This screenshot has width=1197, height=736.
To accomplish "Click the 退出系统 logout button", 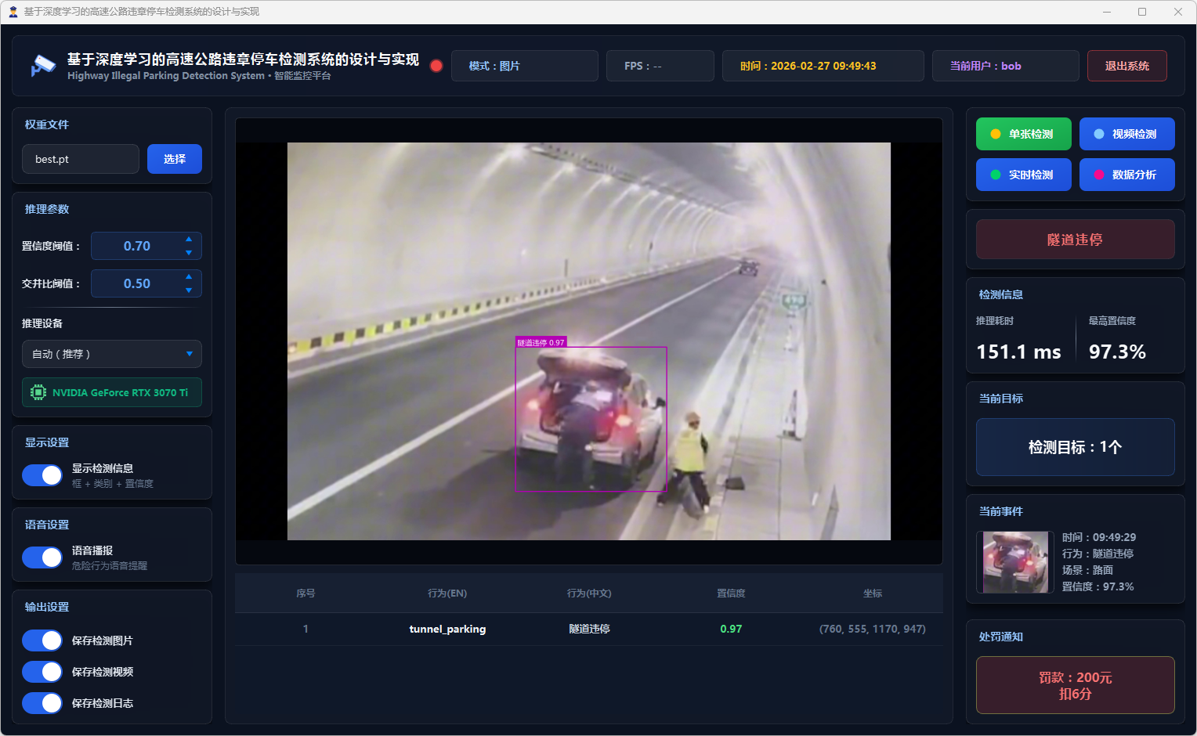I will (x=1126, y=66).
